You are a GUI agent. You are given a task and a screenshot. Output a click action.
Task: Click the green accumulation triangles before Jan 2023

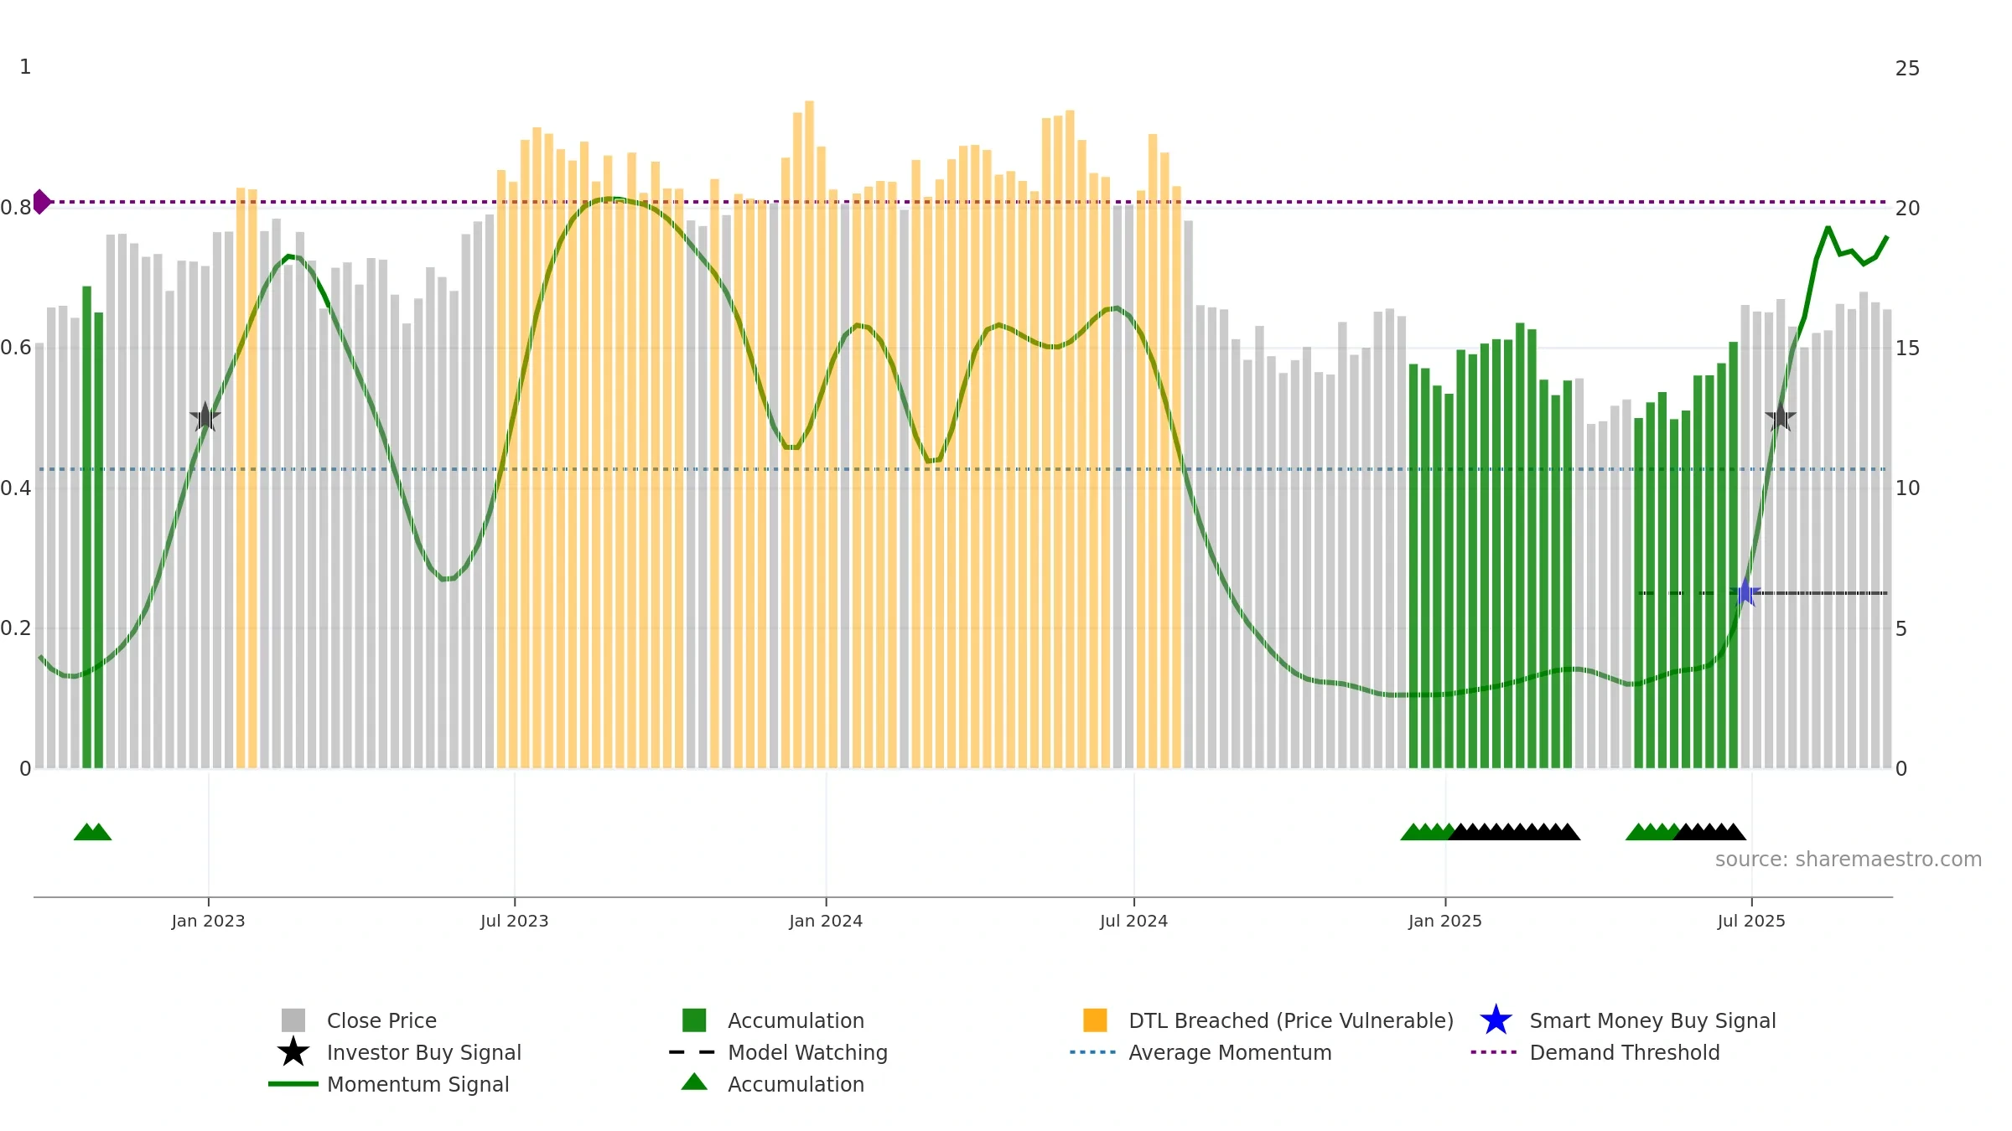tap(92, 832)
